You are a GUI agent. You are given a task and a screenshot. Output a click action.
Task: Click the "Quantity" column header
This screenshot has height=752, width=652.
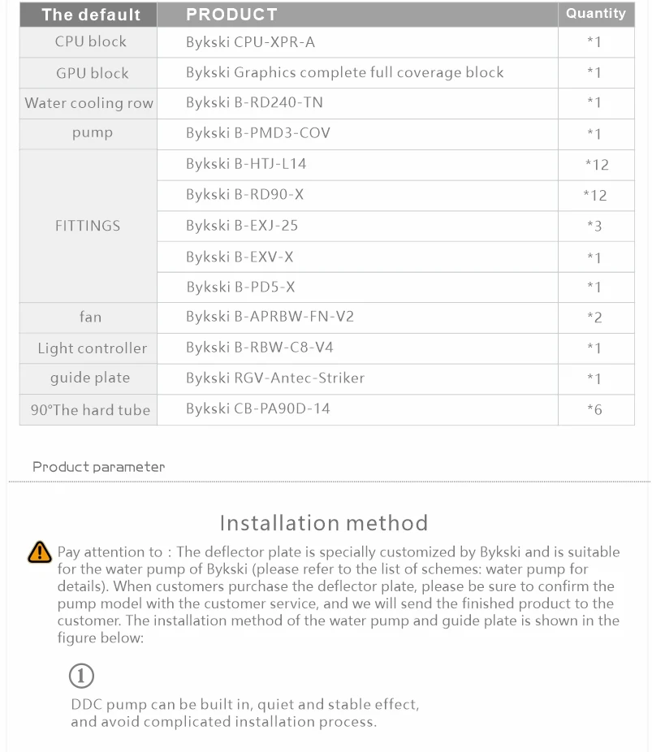pos(595,14)
